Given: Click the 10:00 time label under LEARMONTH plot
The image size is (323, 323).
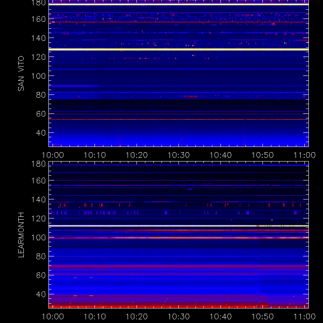Looking at the screenshot, I should (53, 317).
